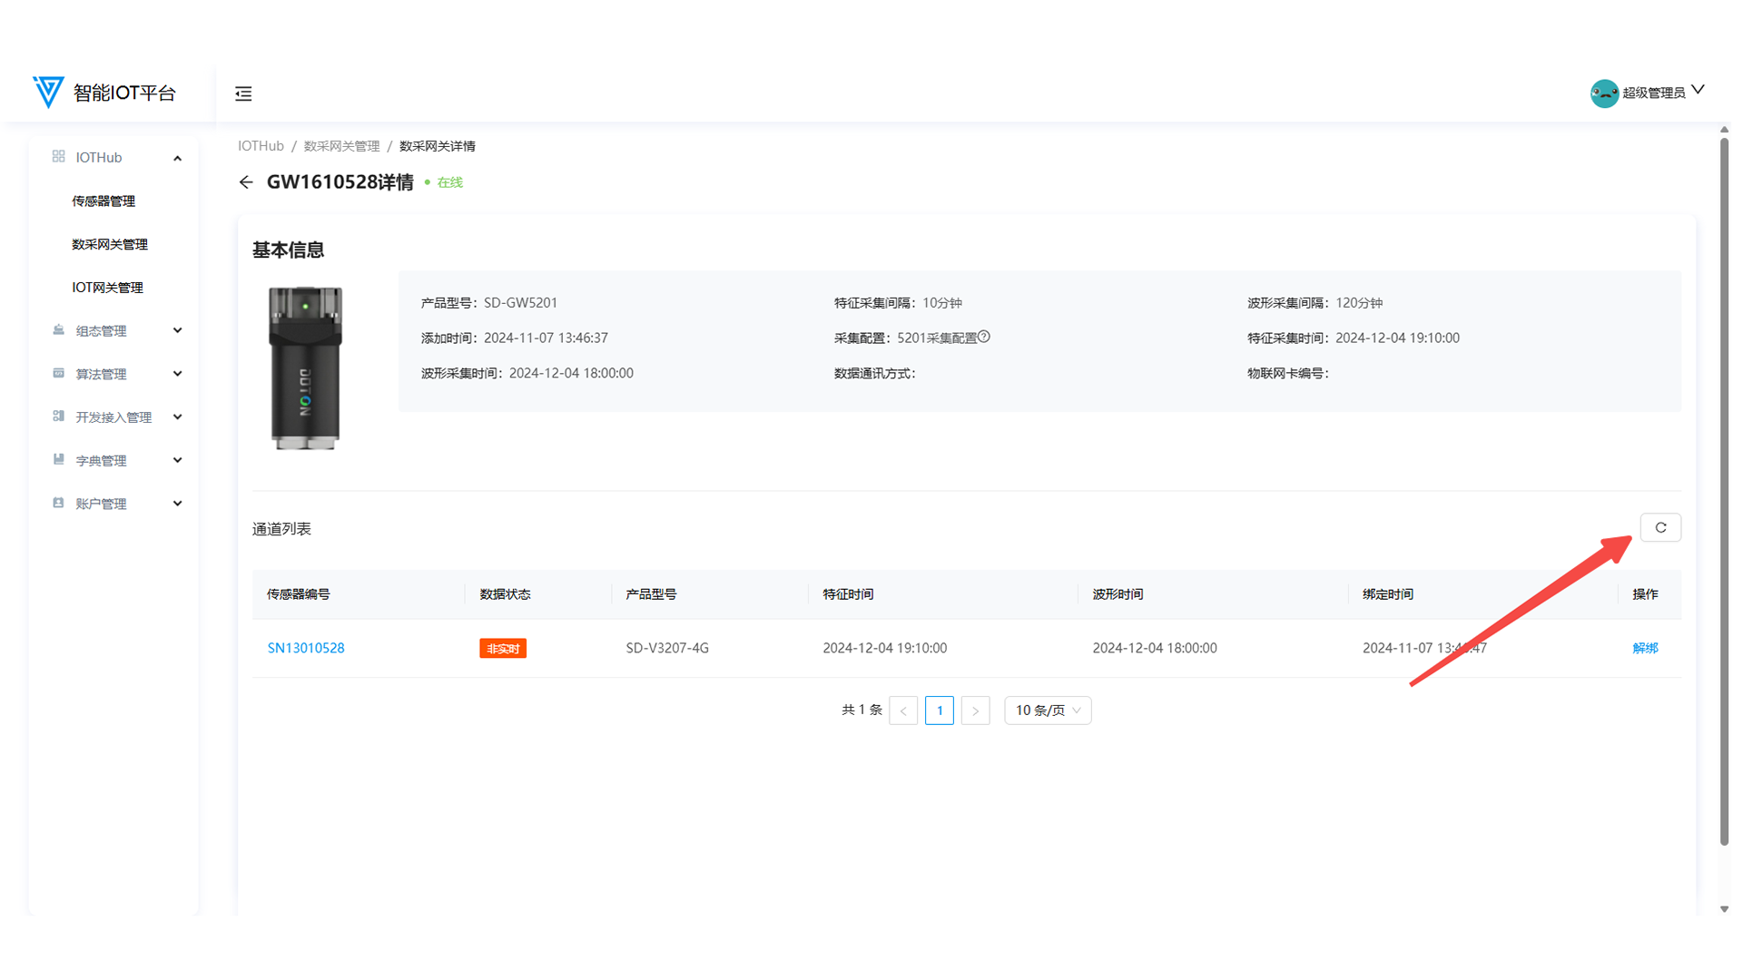Select page 1 in pagination
Viewport: 1743px width, 980px height.
pos(940,710)
